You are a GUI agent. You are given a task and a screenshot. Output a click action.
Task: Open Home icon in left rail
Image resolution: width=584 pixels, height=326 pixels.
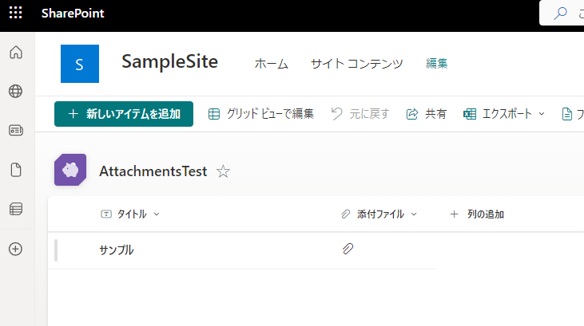point(16,53)
